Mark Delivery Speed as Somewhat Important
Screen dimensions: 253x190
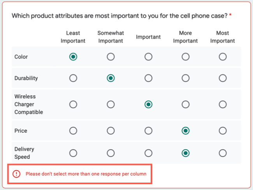coord(111,153)
